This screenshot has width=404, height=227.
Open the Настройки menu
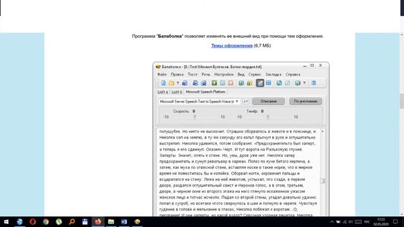click(223, 74)
